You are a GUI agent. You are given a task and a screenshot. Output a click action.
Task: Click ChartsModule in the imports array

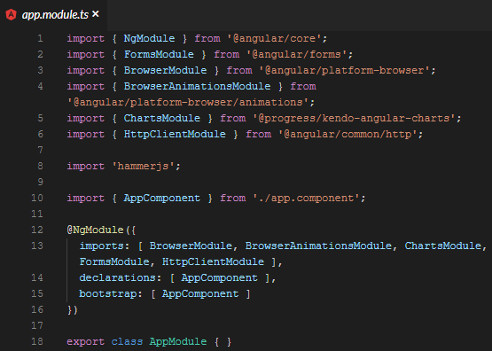pos(442,246)
